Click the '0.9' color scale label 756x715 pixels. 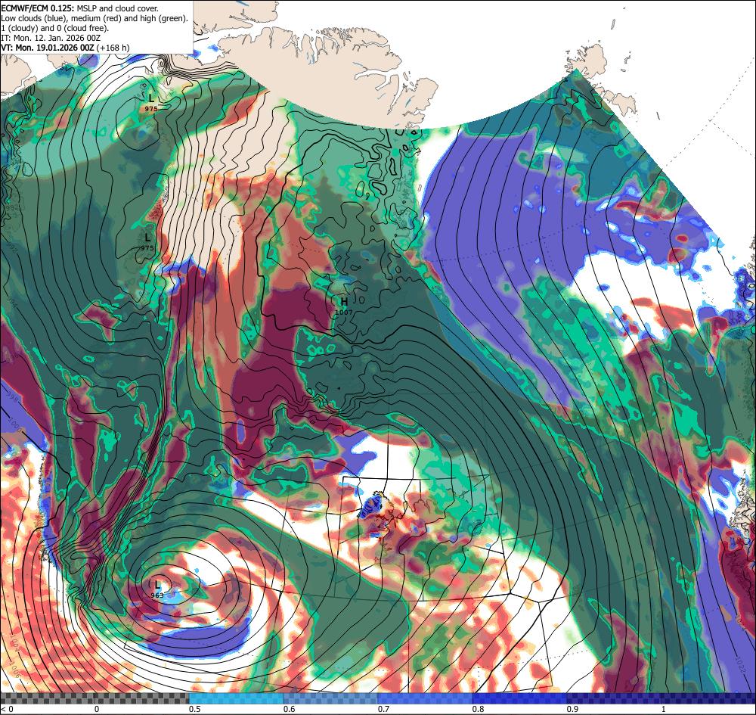[x=573, y=709]
